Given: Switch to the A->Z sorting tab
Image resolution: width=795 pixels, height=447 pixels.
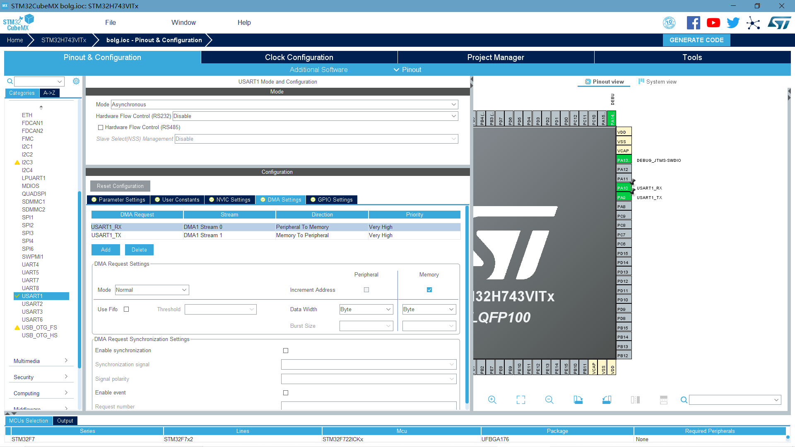Looking at the screenshot, I should click(x=50, y=93).
